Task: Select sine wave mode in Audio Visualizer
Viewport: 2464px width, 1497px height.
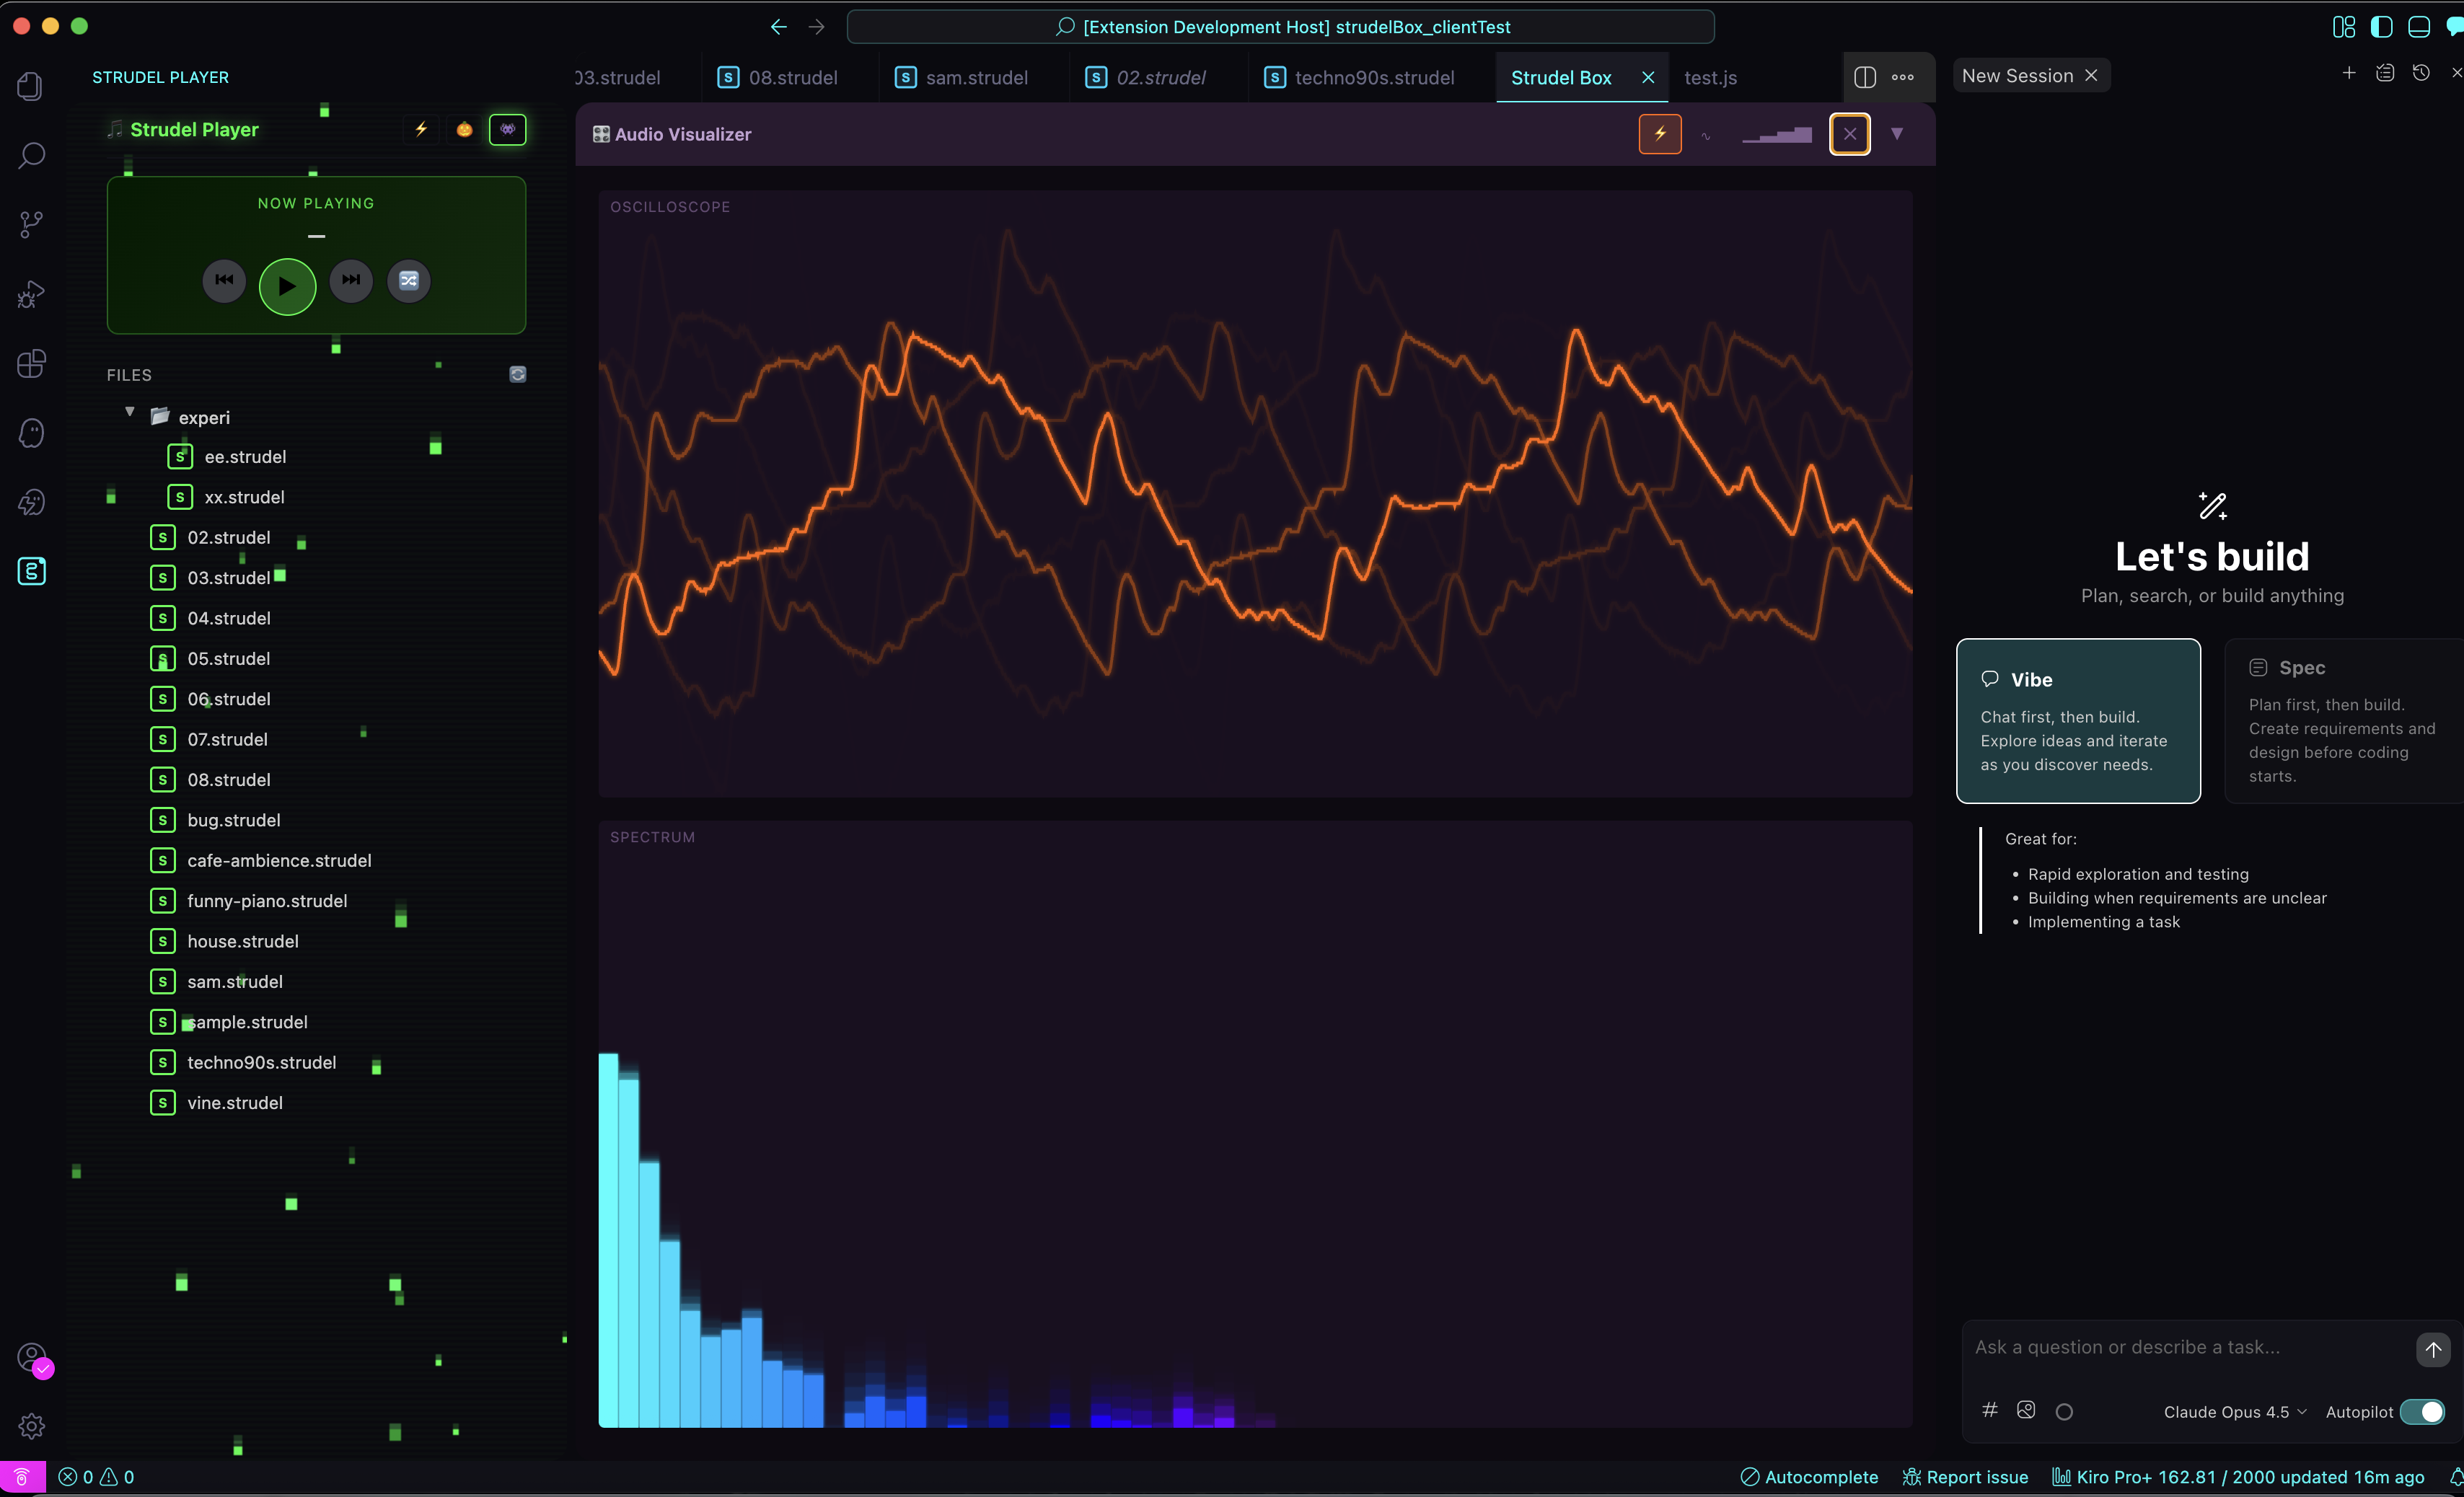Action: pyautogui.click(x=1705, y=135)
